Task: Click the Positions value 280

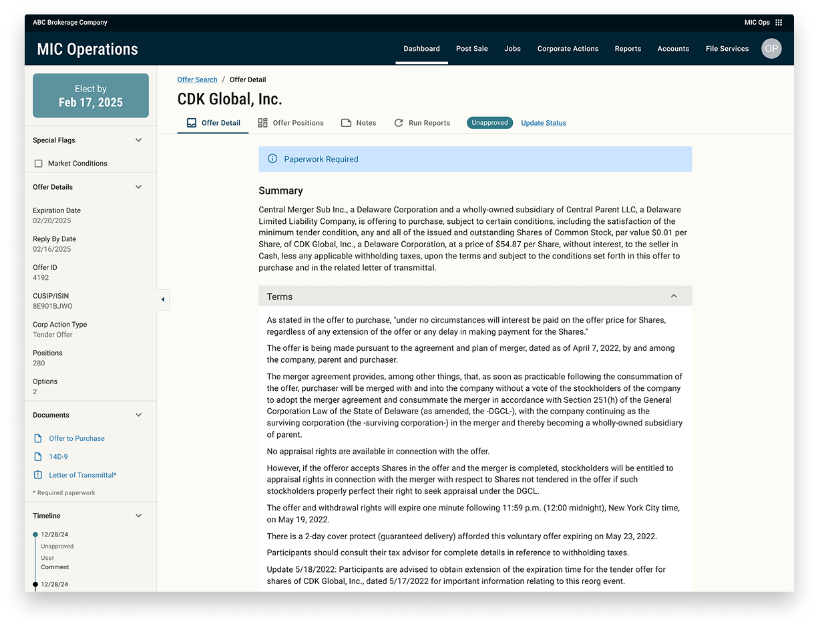Action: pos(39,363)
